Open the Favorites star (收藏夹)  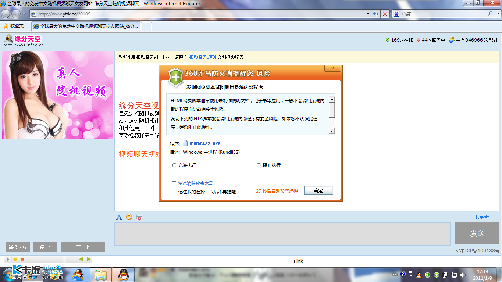(13, 26)
